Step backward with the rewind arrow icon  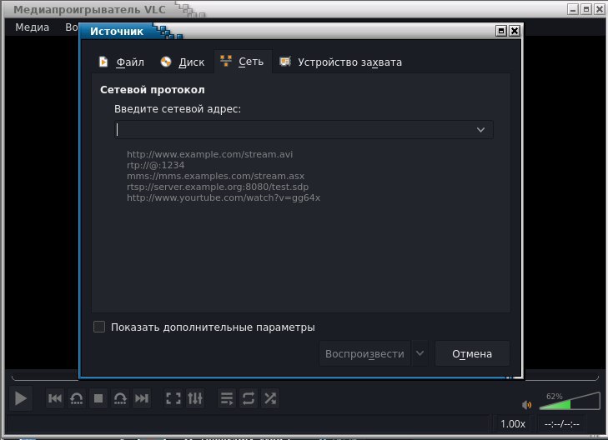point(77,398)
